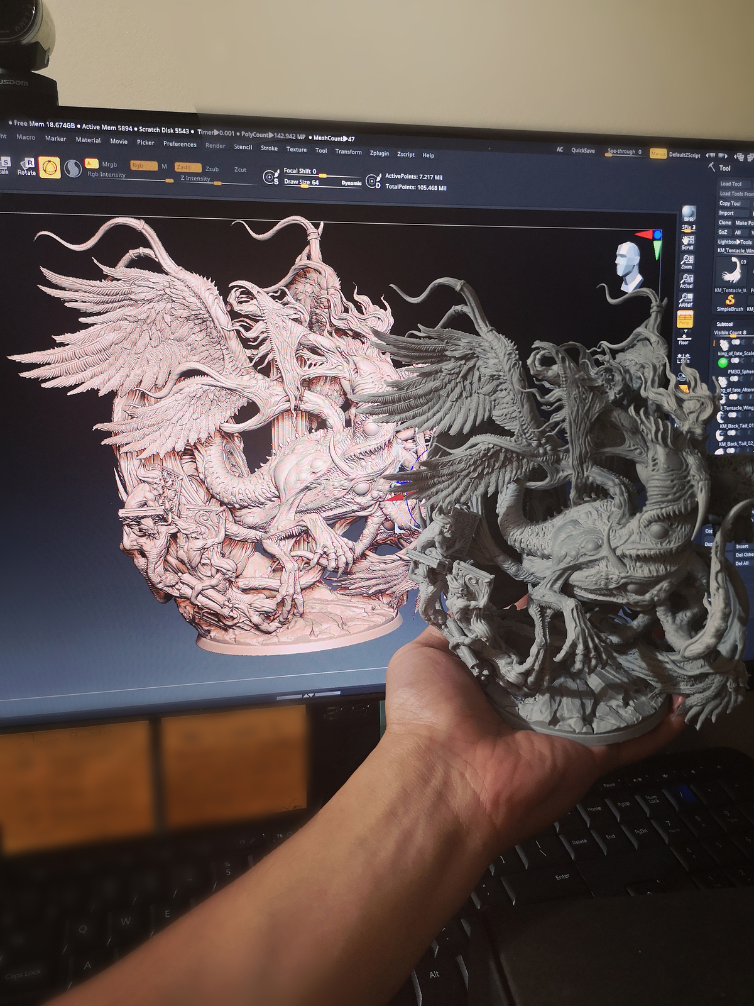Click the DefaultZScript button
The width and height of the screenshot is (754, 1006).
coord(684,155)
